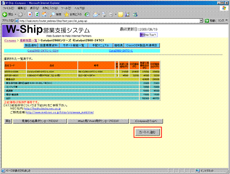Select the 価格表 tab

tap(119, 45)
